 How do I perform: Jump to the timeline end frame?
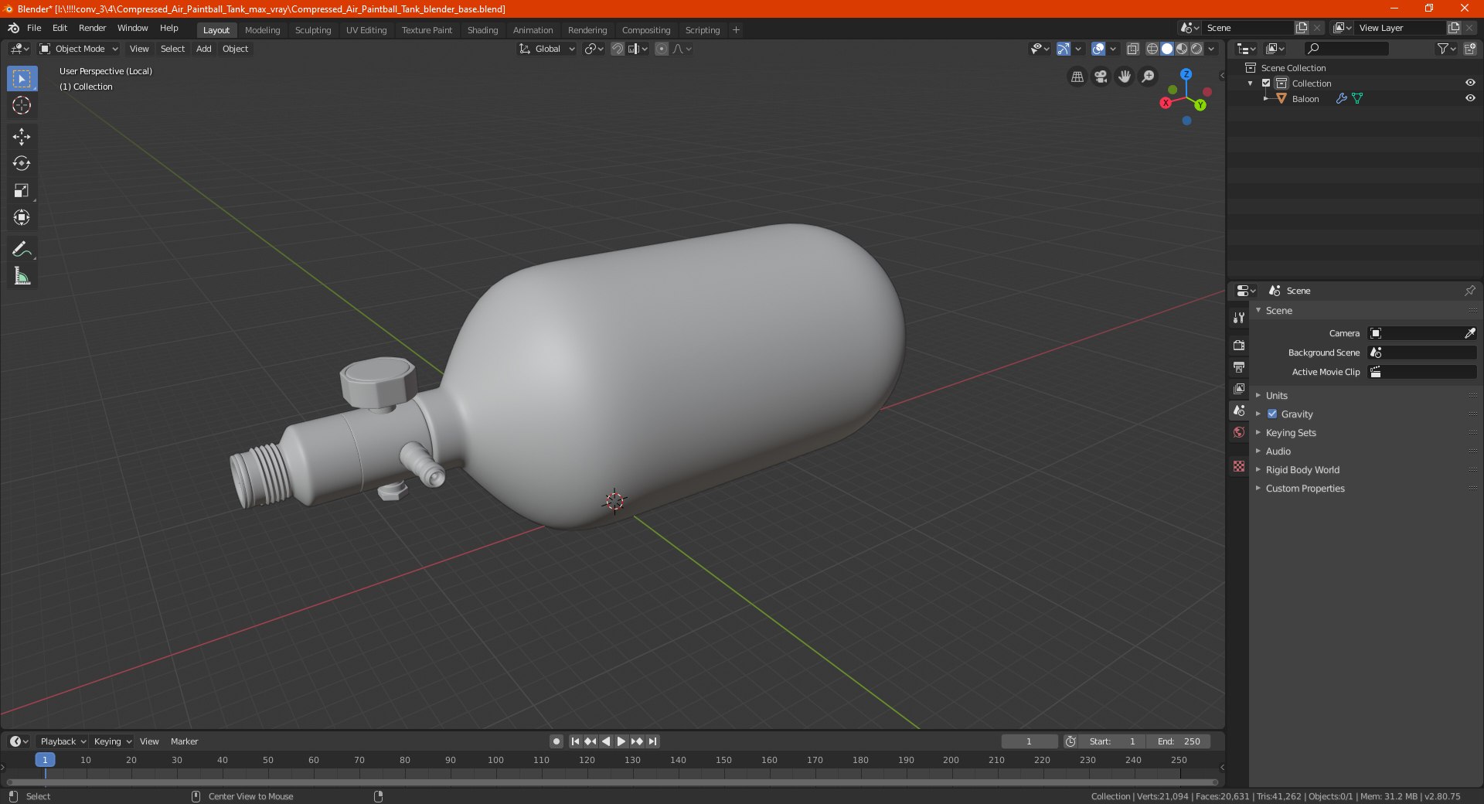tap(652, 741)
